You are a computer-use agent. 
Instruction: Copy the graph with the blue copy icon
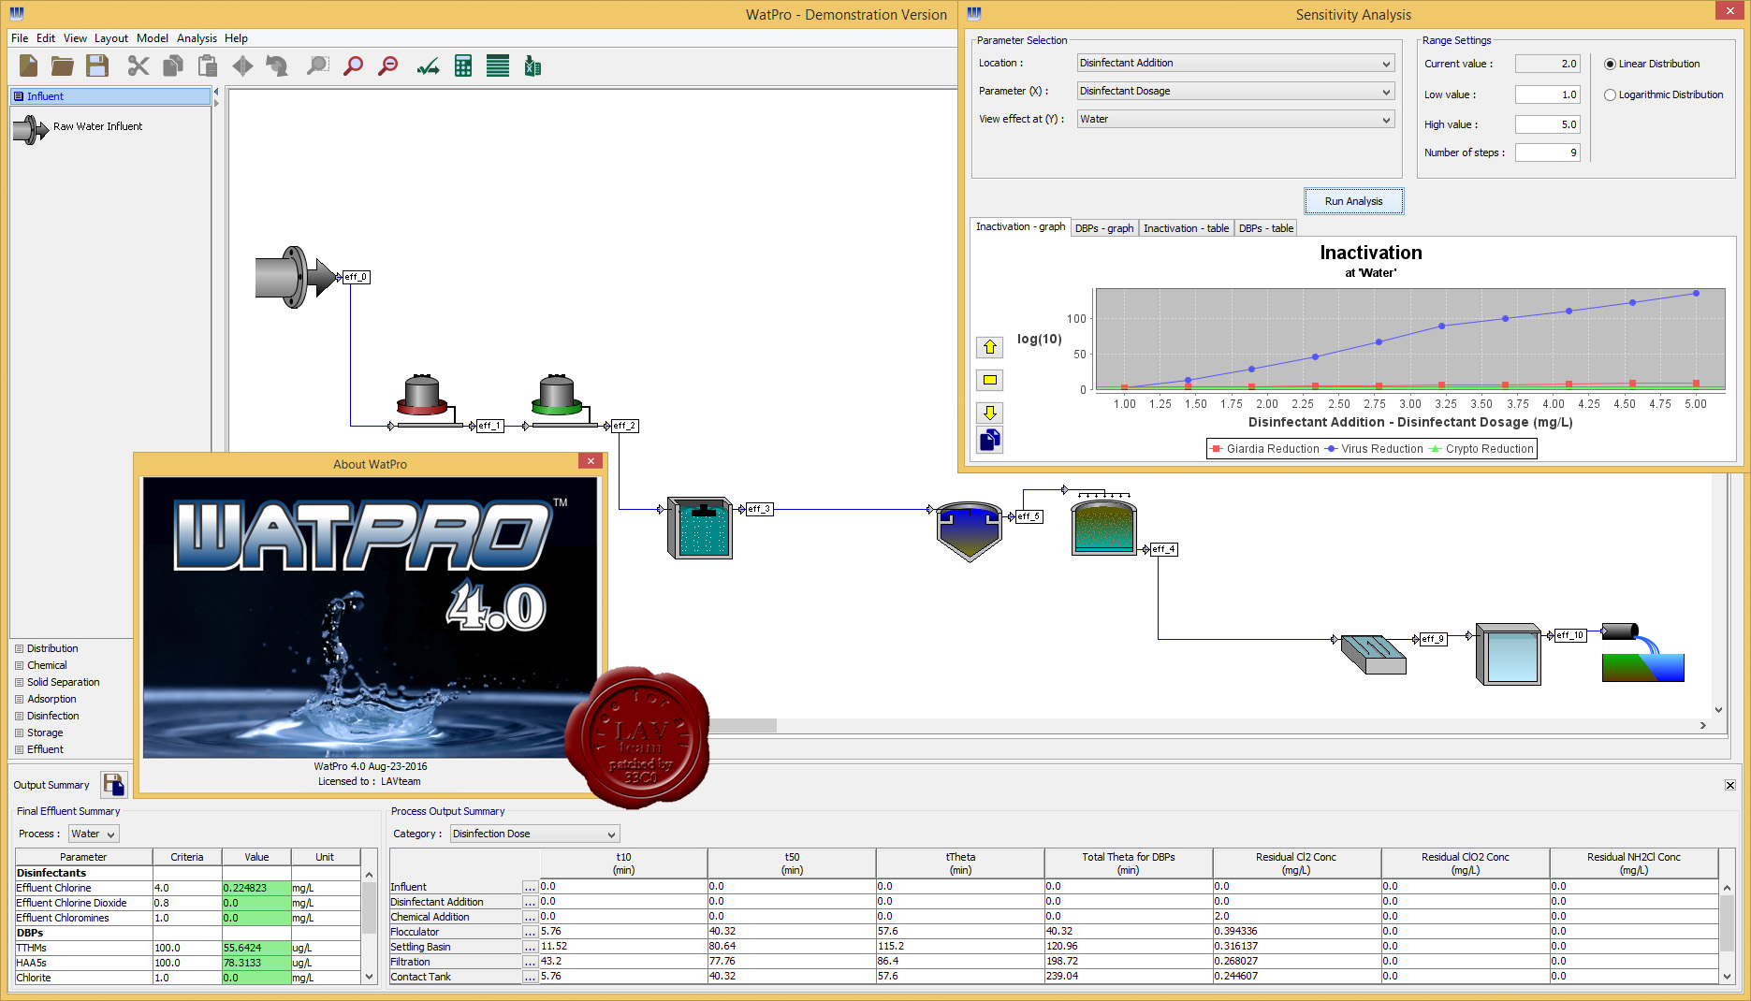click(989, 440)
